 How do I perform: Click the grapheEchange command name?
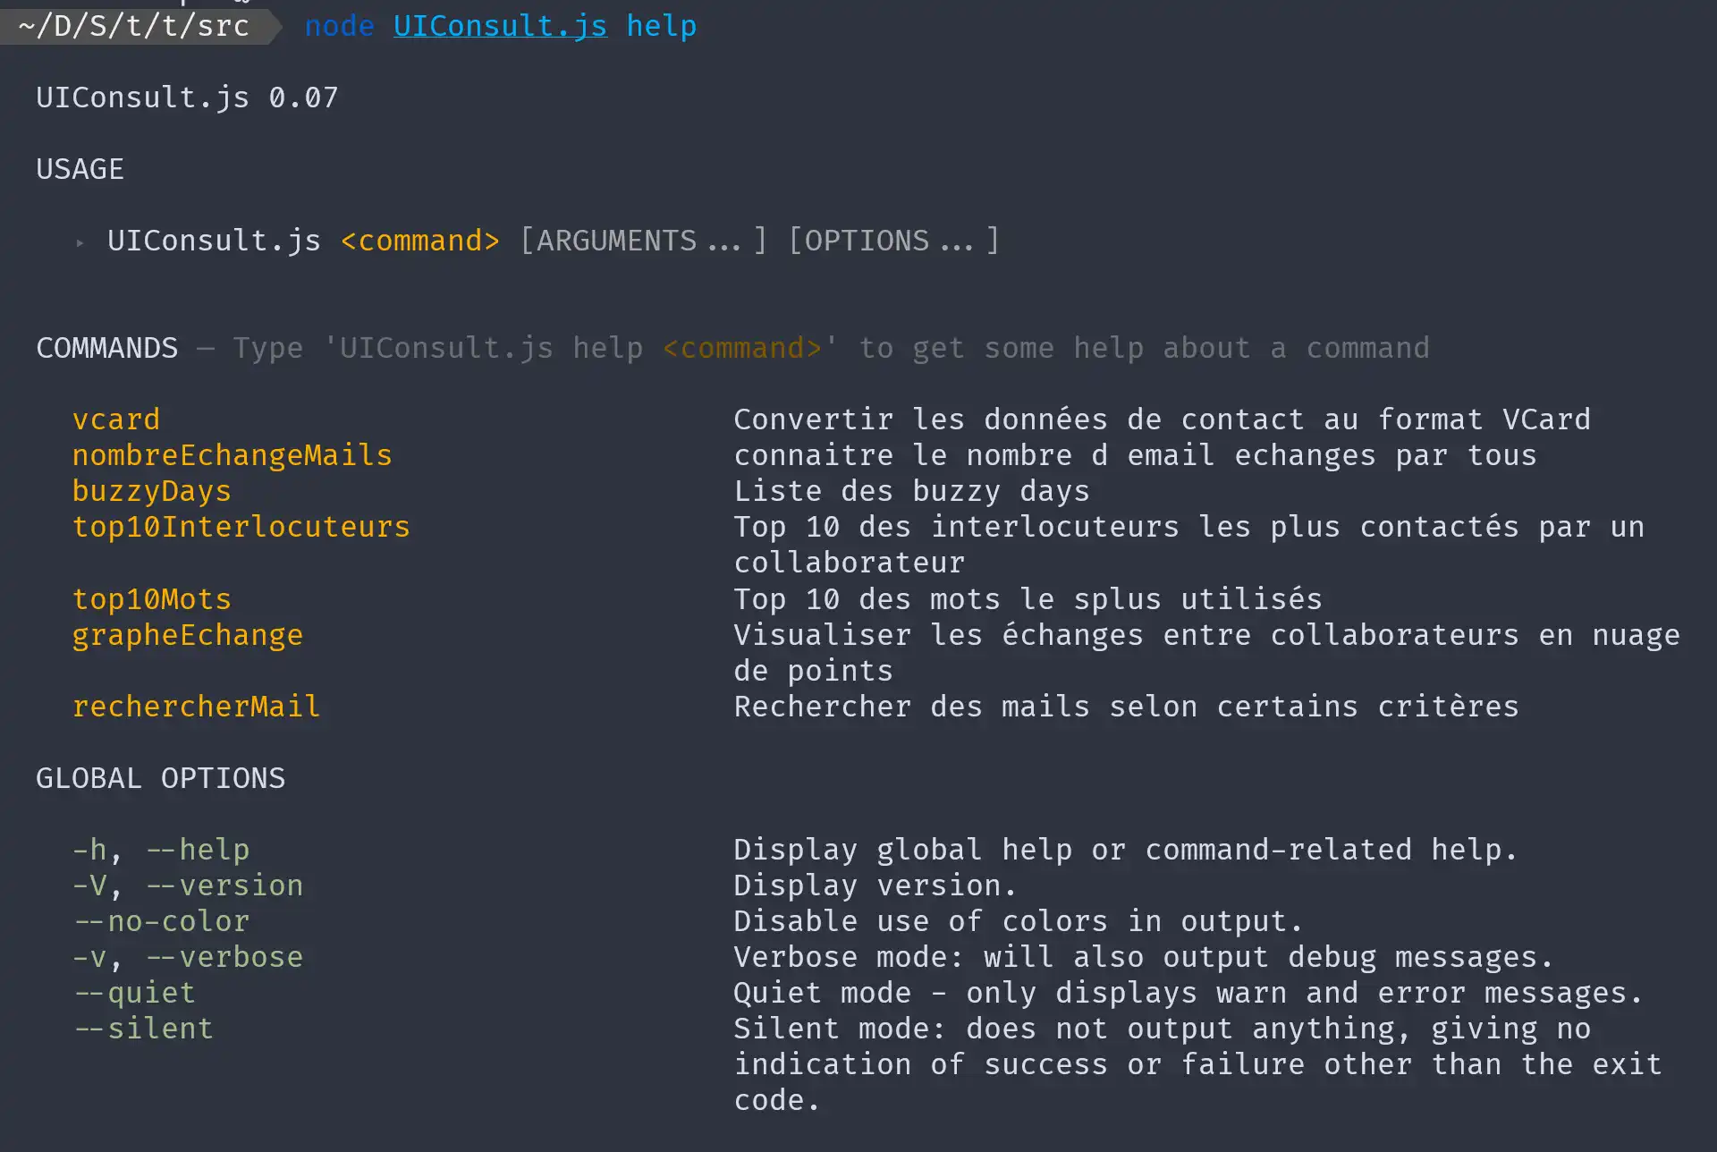pyautogui.click(x=187, y=635)
